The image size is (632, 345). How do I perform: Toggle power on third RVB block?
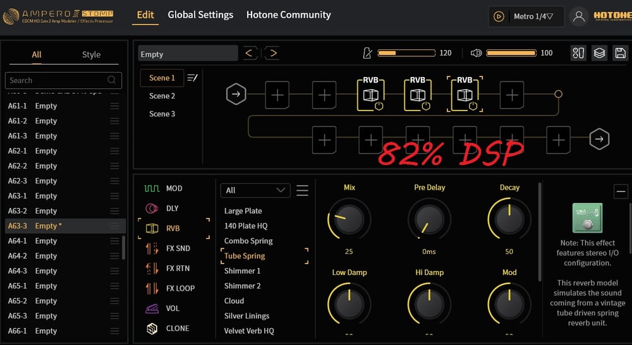click(x=473, y=106)
